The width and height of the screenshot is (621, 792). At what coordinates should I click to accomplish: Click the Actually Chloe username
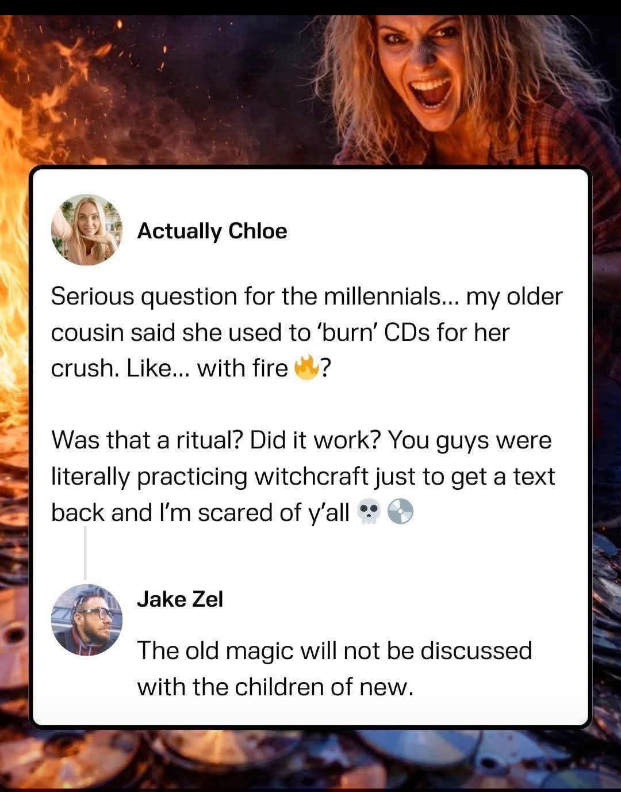coord(212,231)
